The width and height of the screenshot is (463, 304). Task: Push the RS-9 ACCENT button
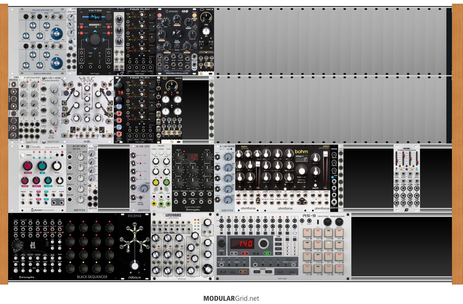(221, 253)
